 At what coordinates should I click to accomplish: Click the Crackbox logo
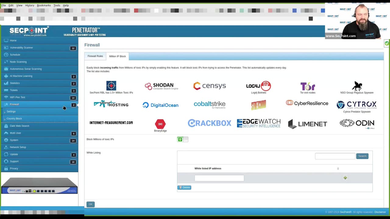pos(210,123)
